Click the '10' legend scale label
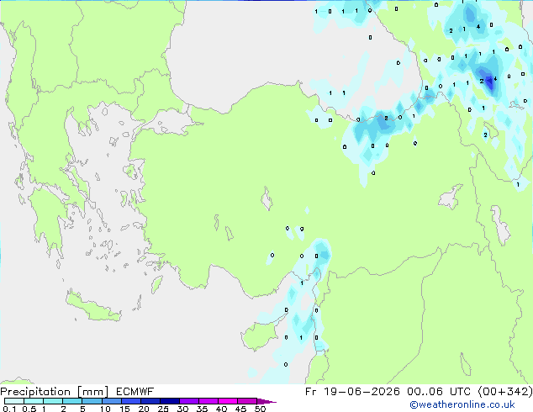 click(105, 409)
